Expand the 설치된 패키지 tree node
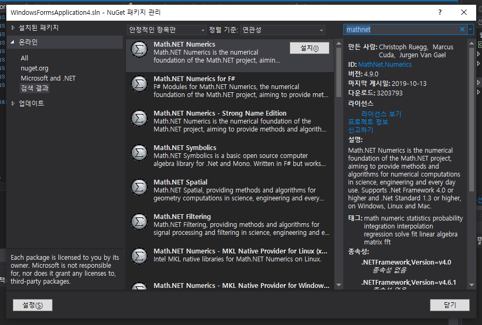The height and width of the screenshot is (325, 482). [13, 28]
